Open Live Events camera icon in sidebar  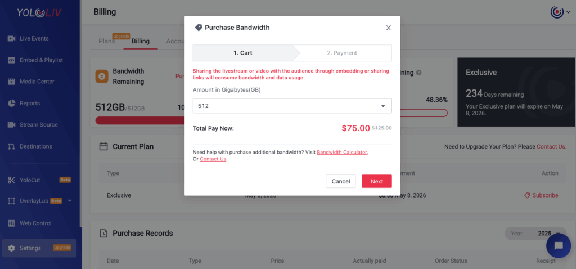(11, 39)
